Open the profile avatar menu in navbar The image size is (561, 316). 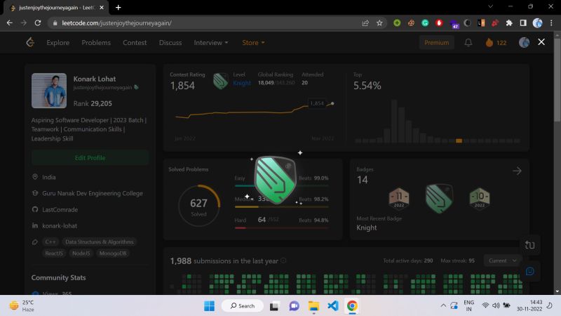[524, 42]
